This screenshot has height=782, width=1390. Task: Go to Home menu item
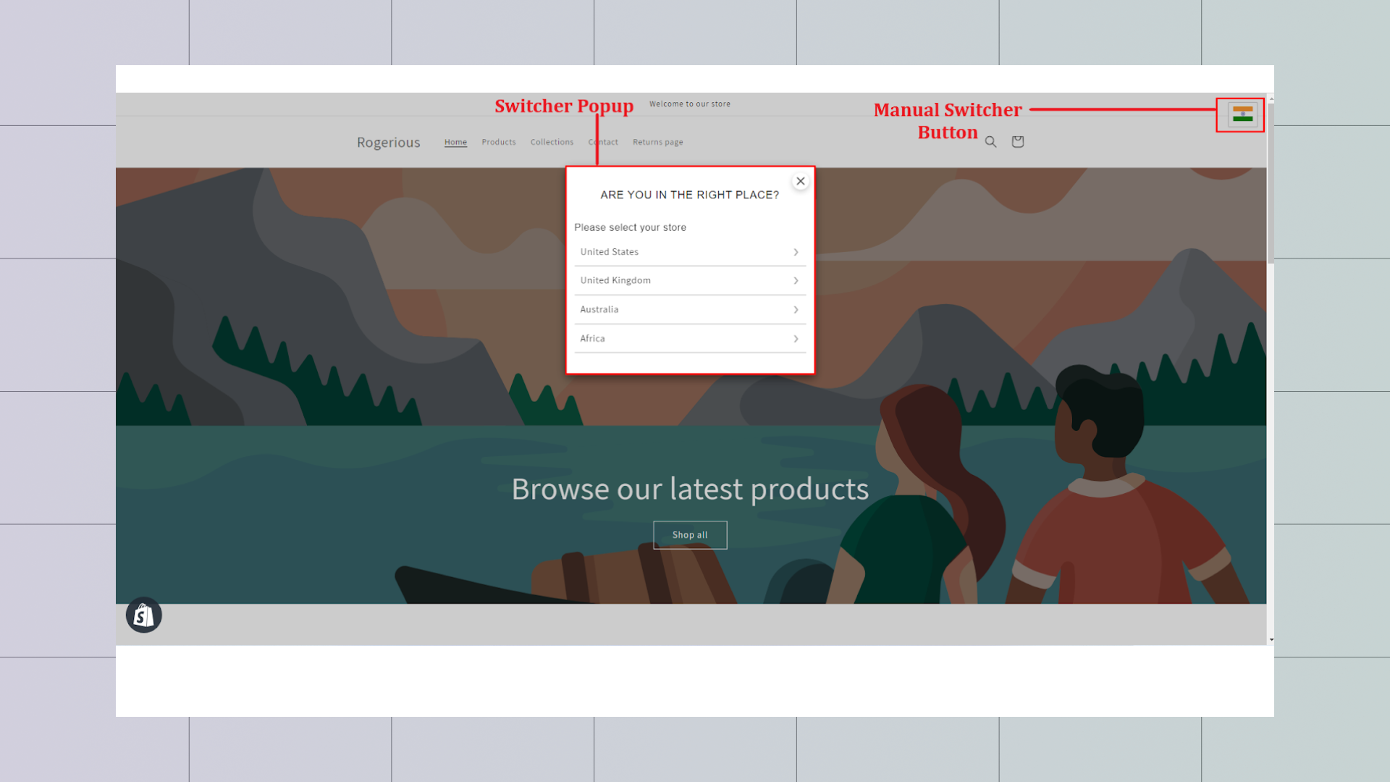coord(455,142)
